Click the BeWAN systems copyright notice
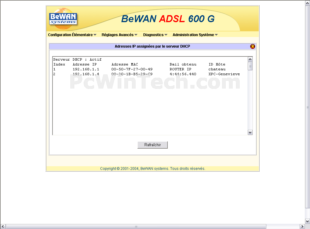 153,168
